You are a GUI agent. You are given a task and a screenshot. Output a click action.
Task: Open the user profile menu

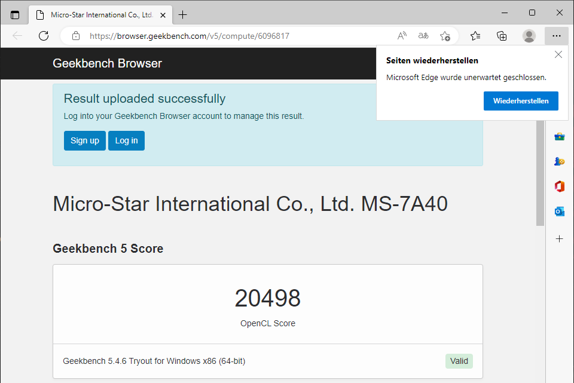tap(529, 36)
